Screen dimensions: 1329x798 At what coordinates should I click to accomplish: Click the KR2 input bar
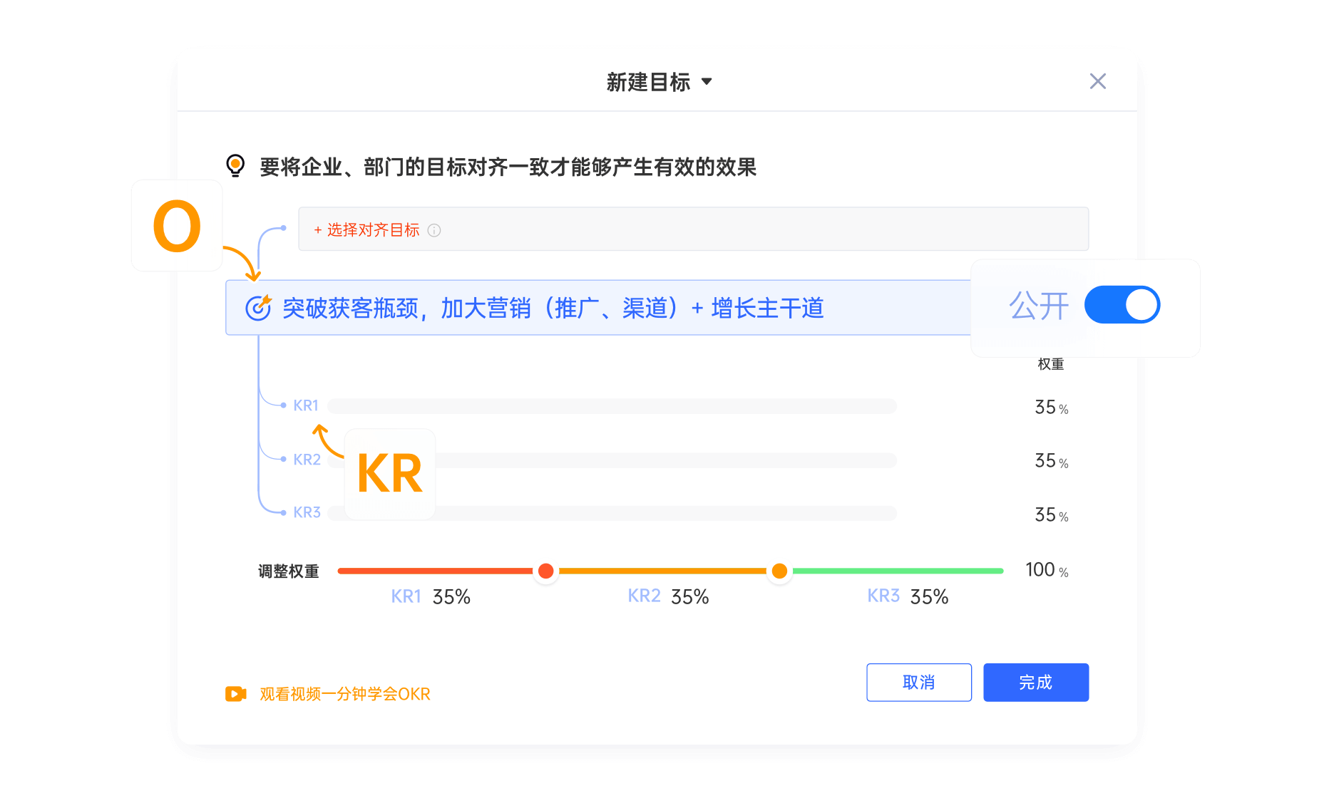(663, 460)
